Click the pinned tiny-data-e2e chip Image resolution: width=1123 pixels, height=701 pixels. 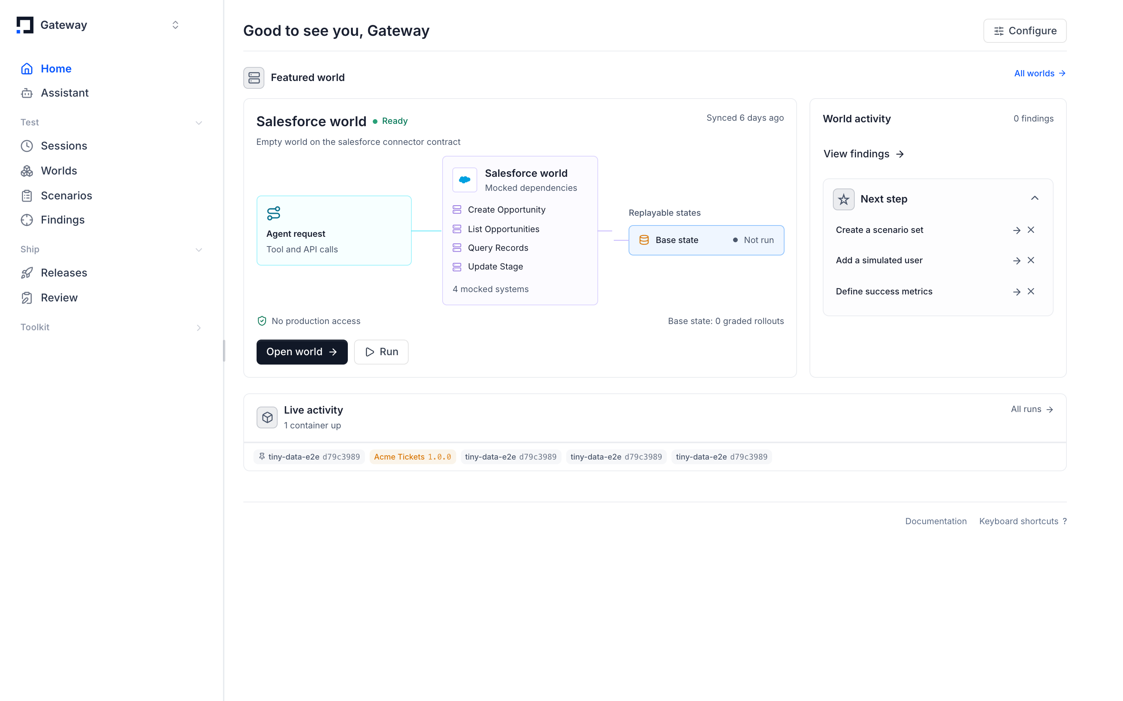310,457
